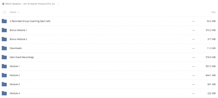218x98 pixels.
Task: Open more options for Module 1
Action: click(x=193, y=66)
